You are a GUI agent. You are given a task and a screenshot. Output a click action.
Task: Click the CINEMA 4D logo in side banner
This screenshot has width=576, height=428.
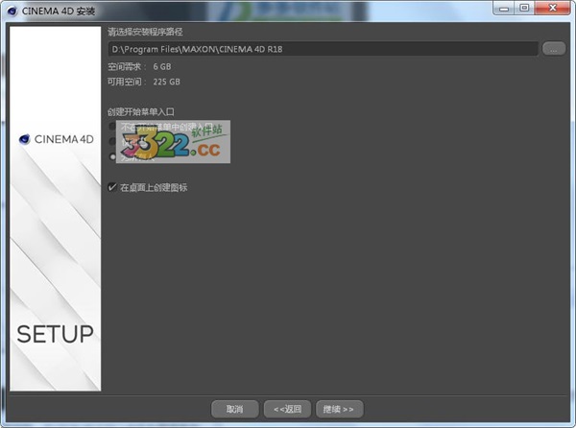(57, 139)
